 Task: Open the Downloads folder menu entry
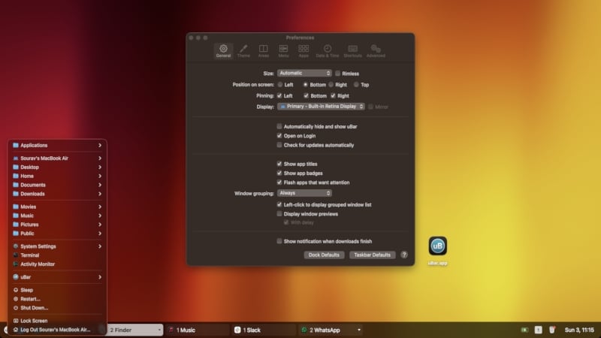[x=57, y=194]
